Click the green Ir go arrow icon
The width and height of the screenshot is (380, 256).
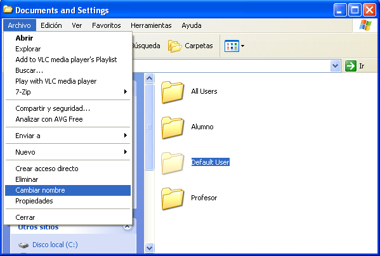(x=350, y=66)
